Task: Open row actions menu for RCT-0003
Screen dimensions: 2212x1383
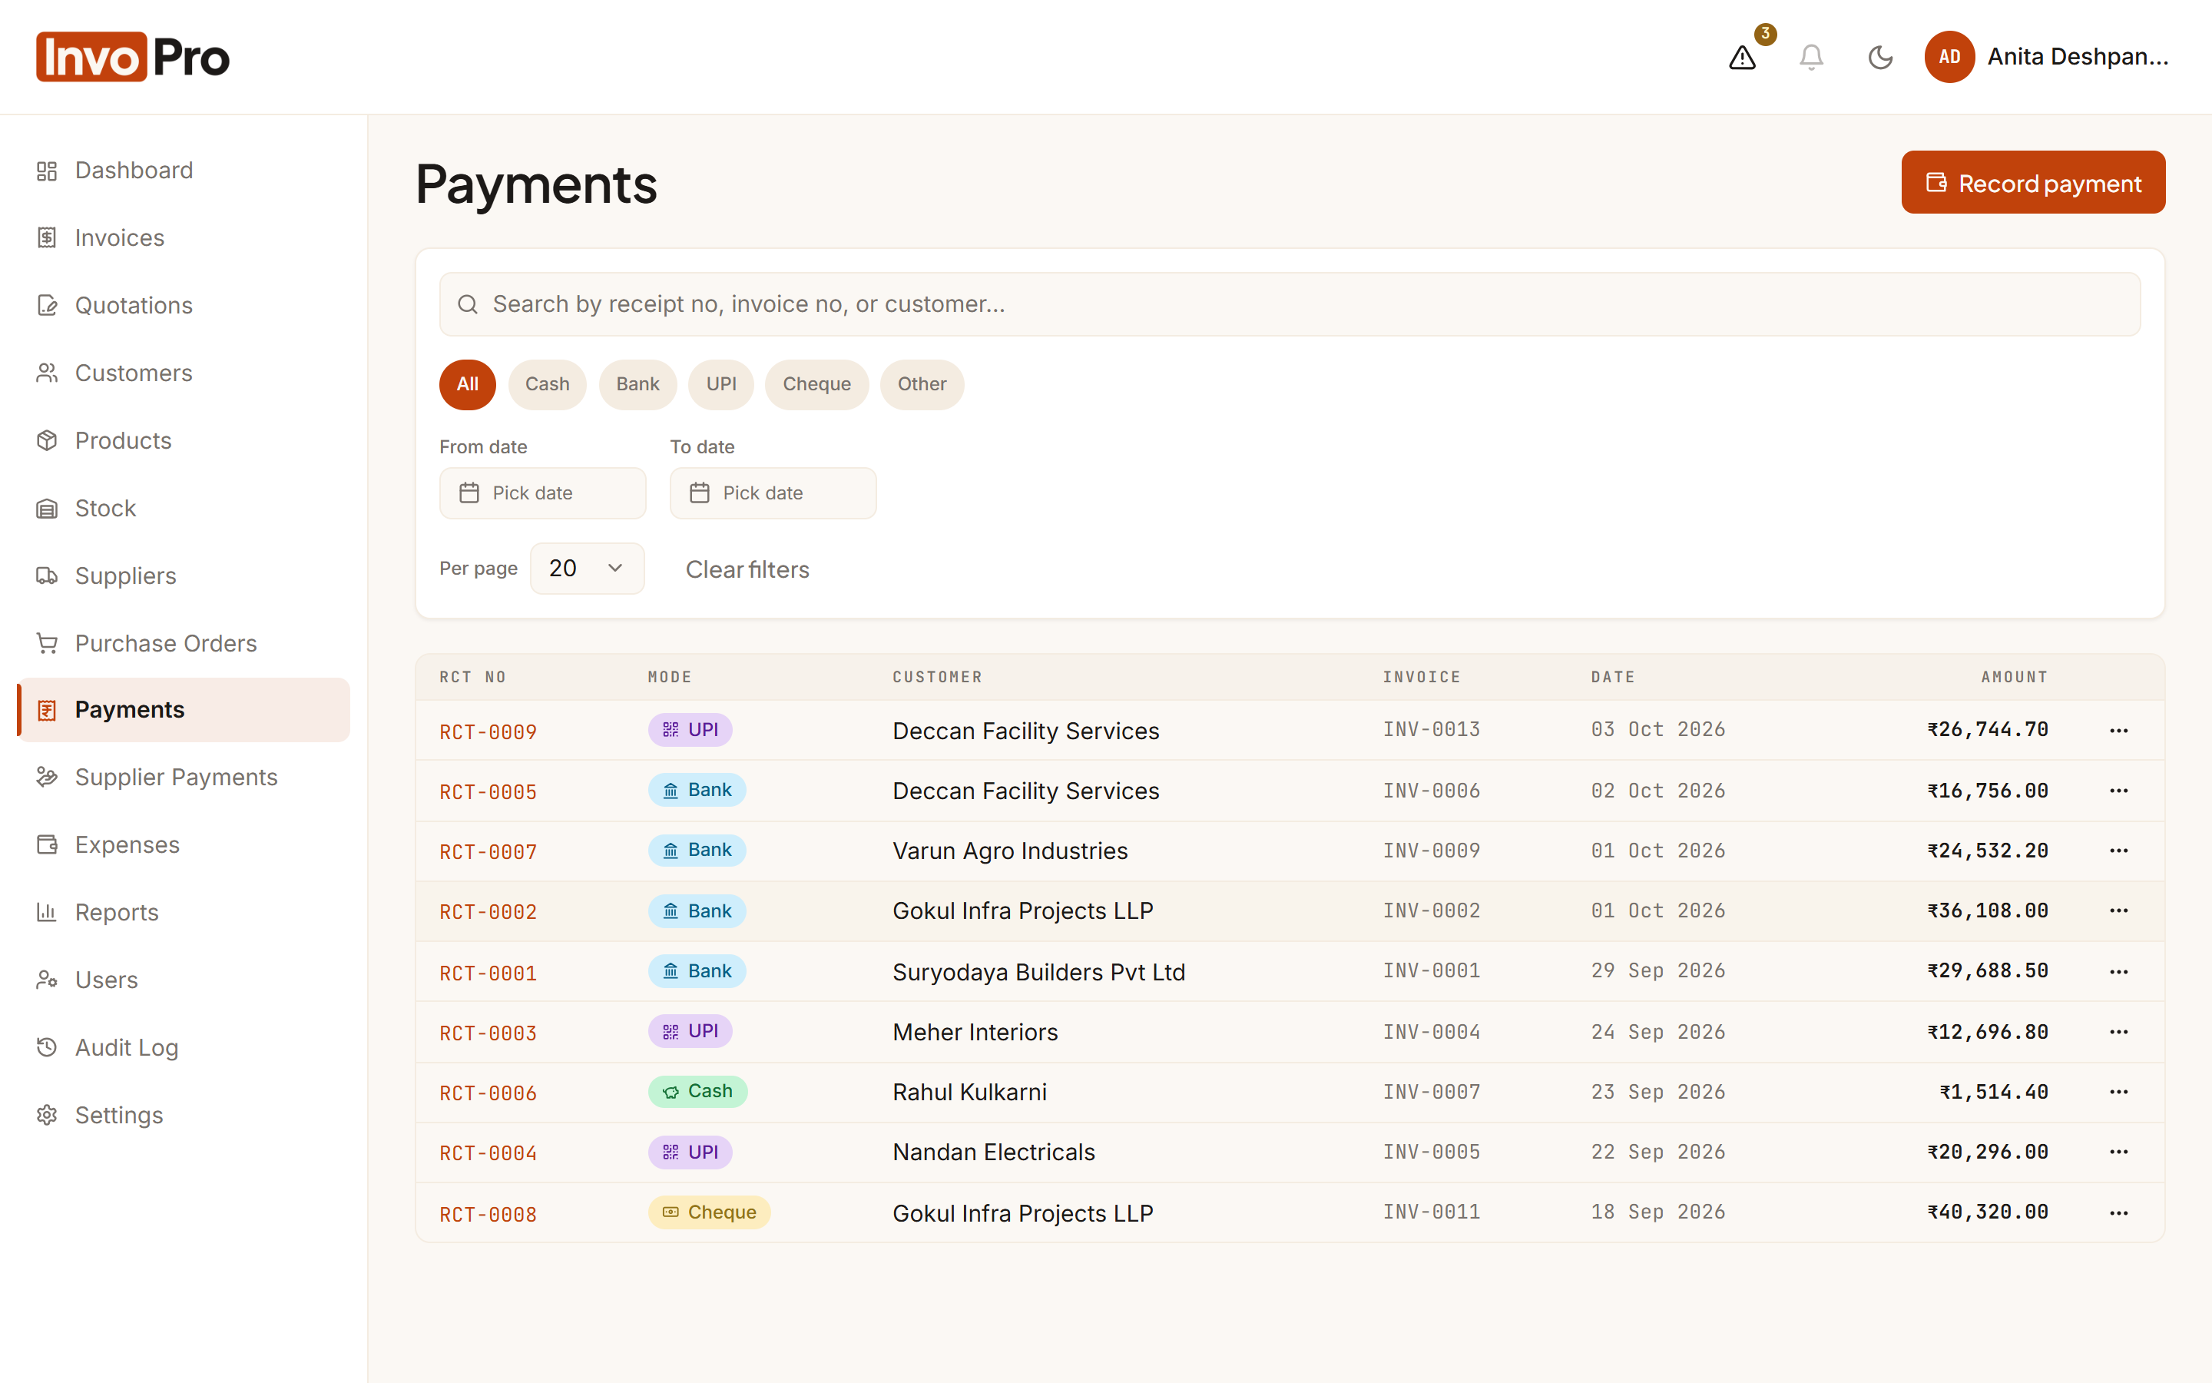Action: point(2119,1032)
